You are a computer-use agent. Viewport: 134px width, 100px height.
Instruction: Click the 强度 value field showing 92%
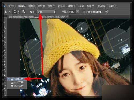pyautogui.click(x=72, y=12)
